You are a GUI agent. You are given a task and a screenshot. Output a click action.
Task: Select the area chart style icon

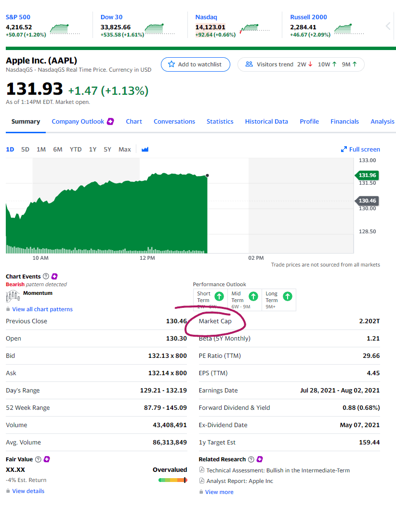[145, 150]
